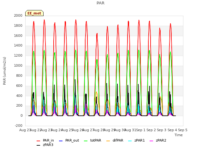Click the PAR chart title
Image resolution: width=202 pixels, height=151 pixels.
click(x=100, y=3)
